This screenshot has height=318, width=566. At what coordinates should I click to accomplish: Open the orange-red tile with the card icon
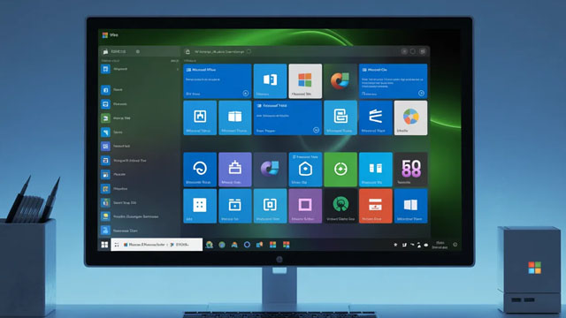pos(375,206)
